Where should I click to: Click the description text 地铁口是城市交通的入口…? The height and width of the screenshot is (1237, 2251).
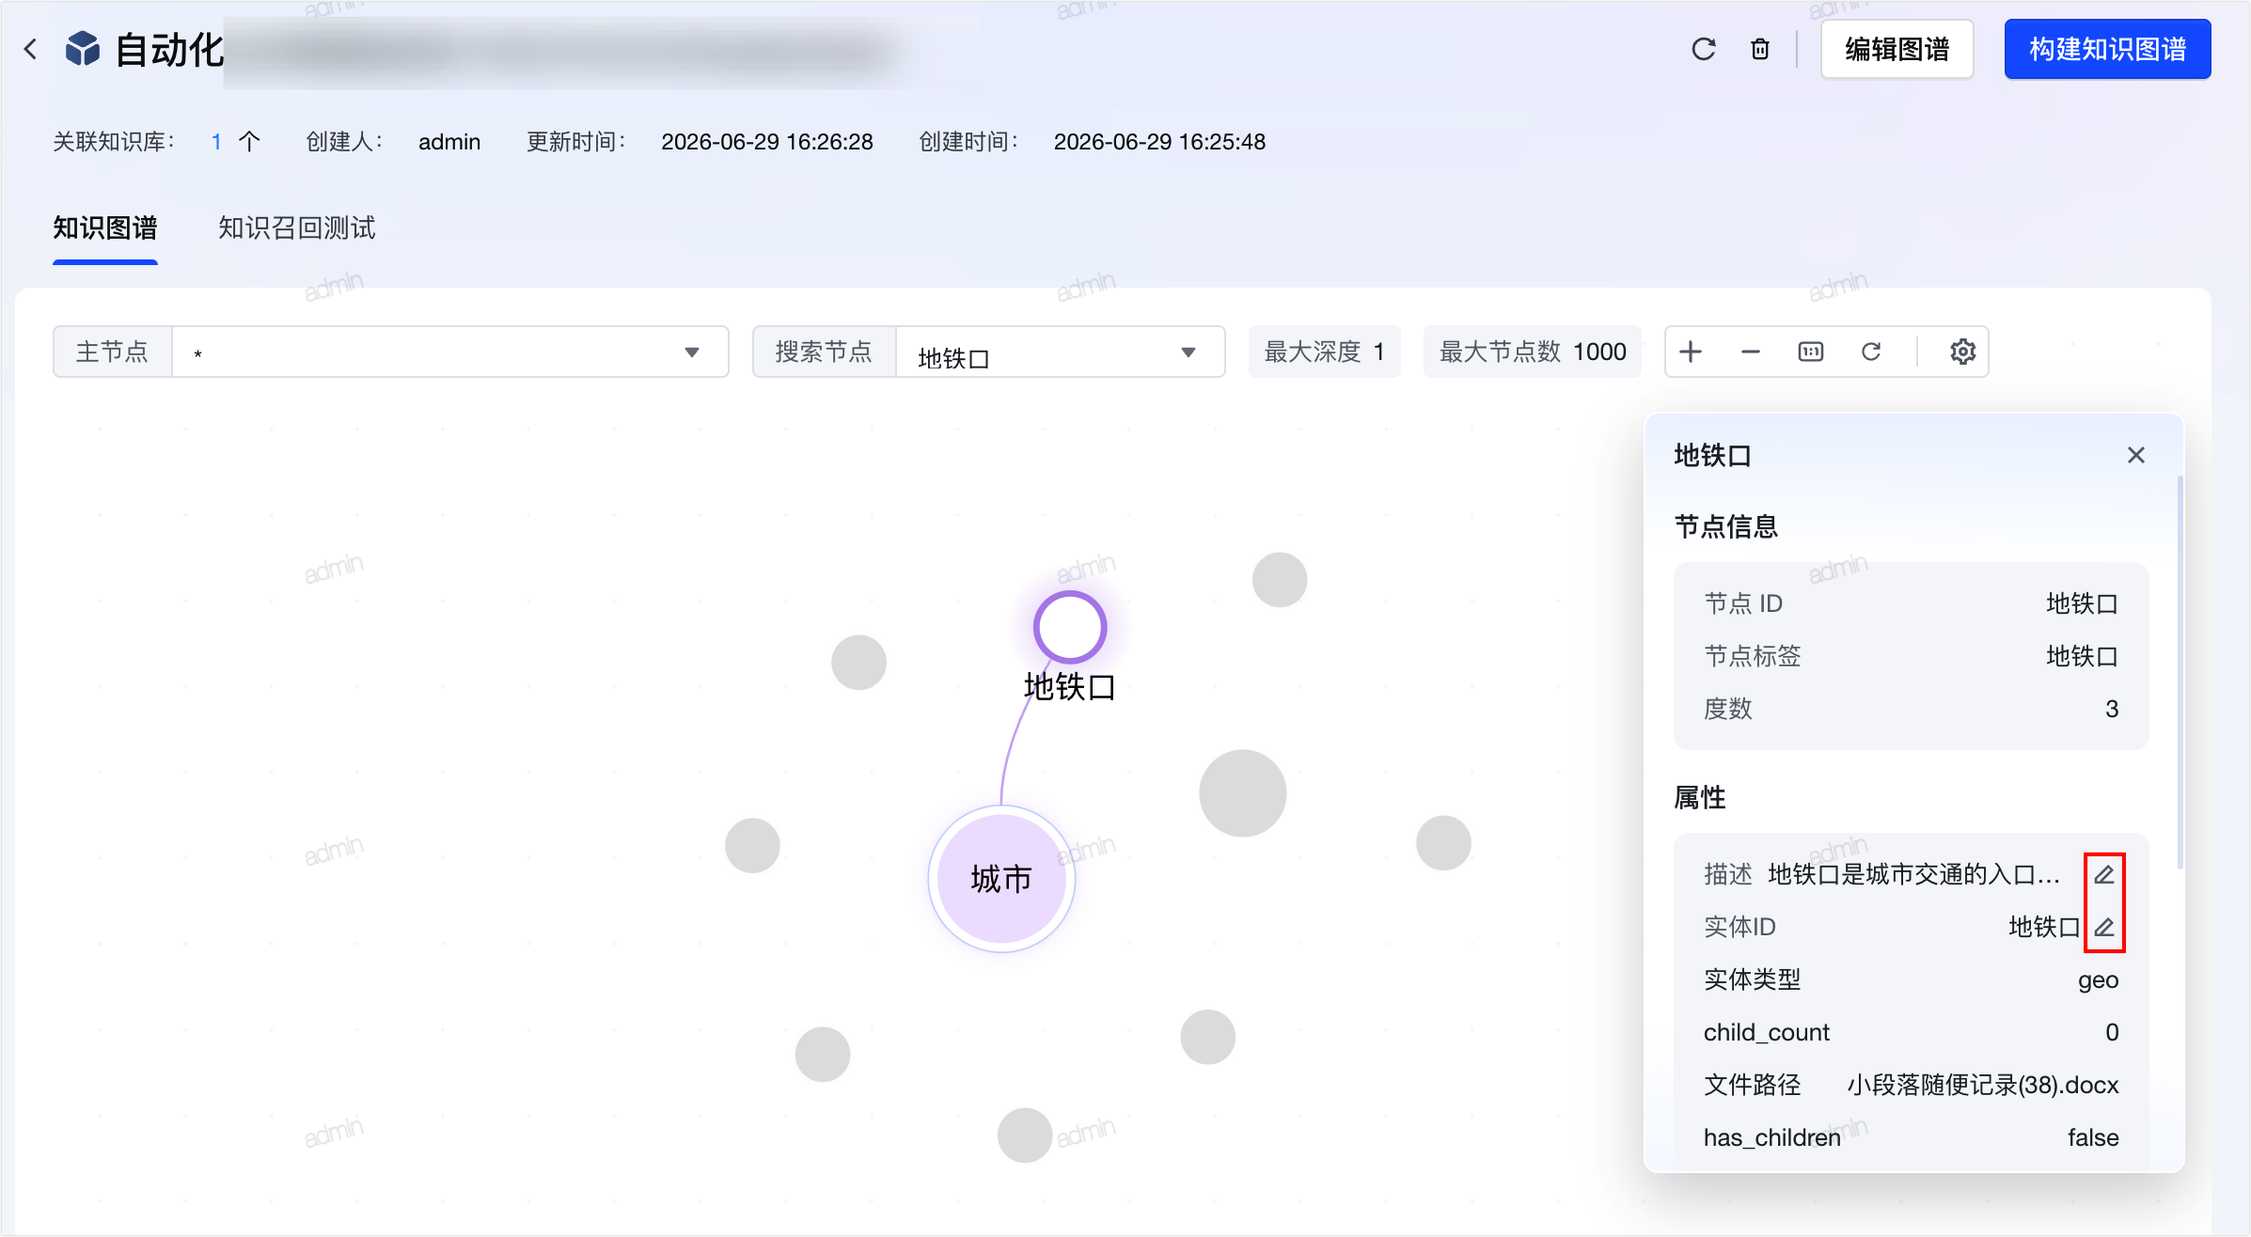(x=1914, y=874)
